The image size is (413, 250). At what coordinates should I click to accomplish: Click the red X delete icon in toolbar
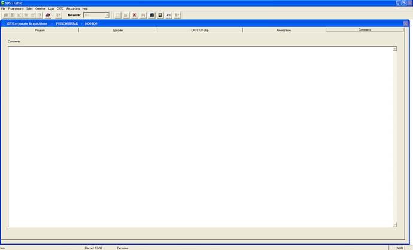point(135,15)
